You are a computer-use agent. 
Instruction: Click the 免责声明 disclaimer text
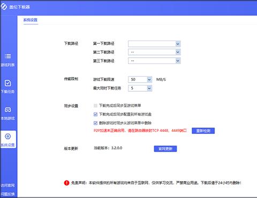point(156,183)
